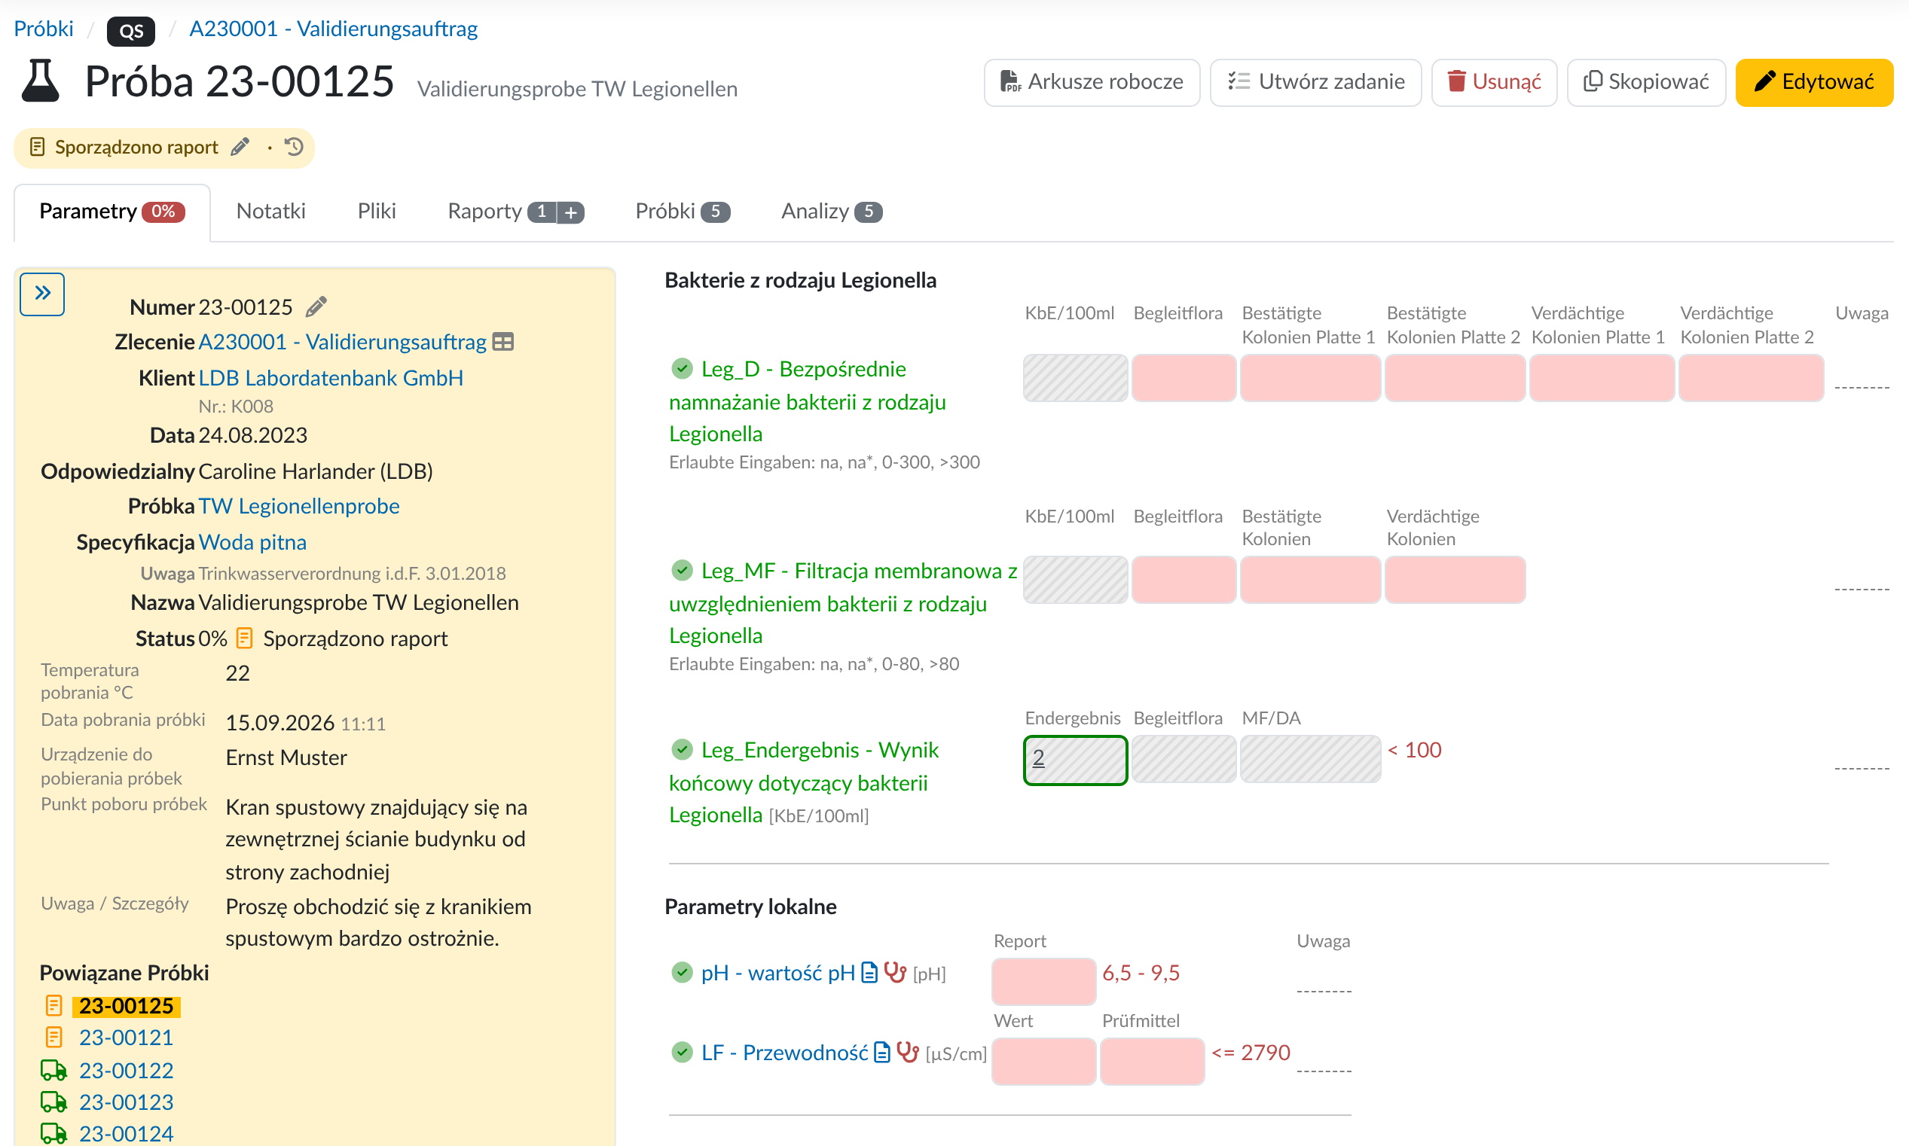The height and width of the screenshot is (1146, 1909).
Task: Select the Parametry tab
Action: pos(112,212)
